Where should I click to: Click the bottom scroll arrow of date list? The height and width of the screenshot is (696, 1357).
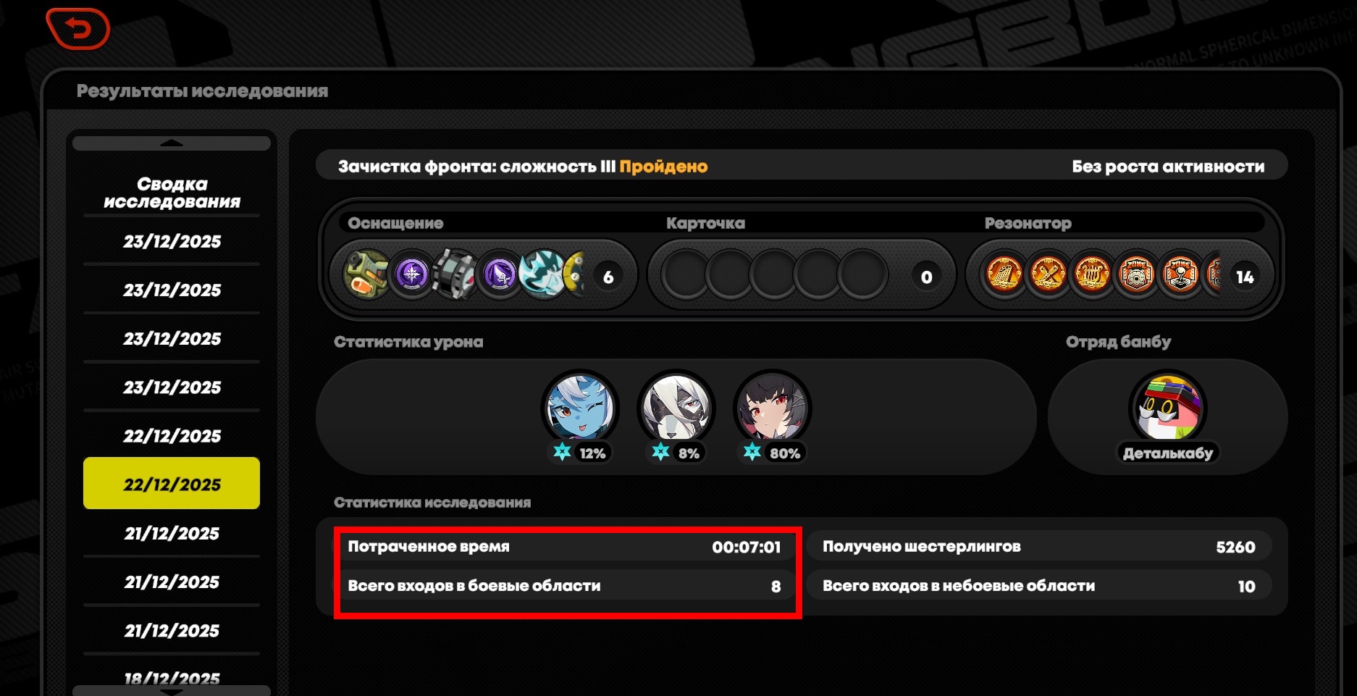(x=172, y=691)
